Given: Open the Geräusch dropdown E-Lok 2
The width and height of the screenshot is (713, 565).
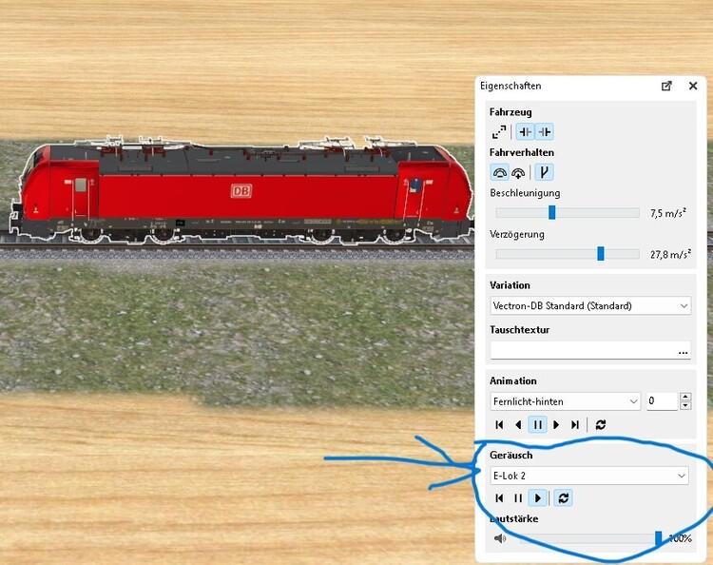Looking at the screenshot, I should (589, 476).
